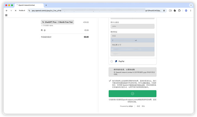Viewport: 197px width, 117px height.
Task: Open a new tab with plus button
Action: coord(46,5)
